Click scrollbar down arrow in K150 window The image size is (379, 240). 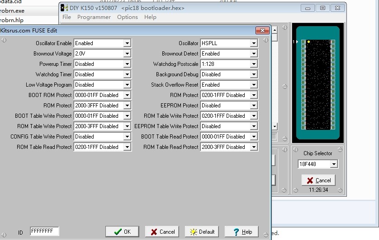(275, 126)
